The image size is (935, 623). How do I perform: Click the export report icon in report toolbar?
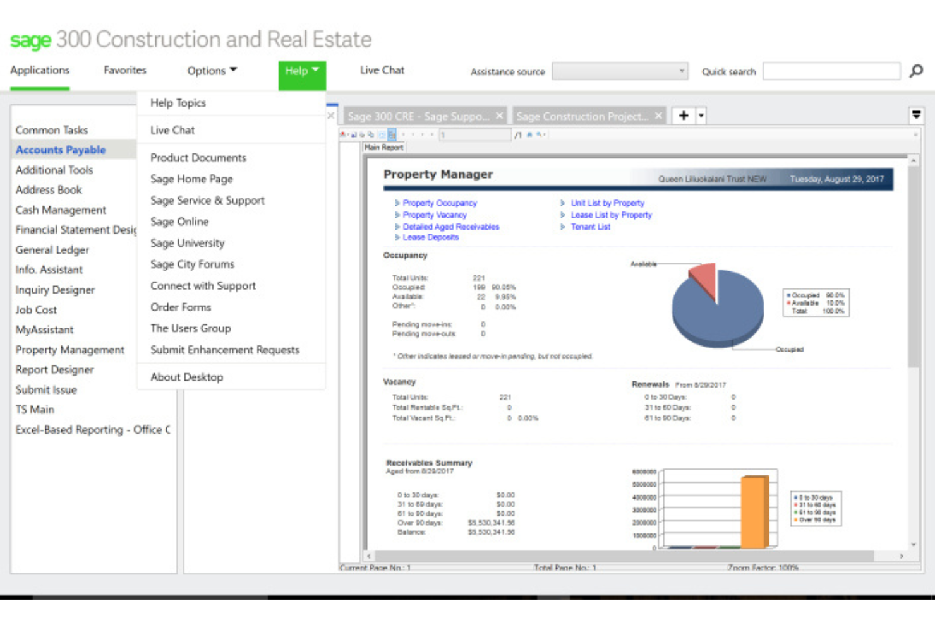pos(343,134)
